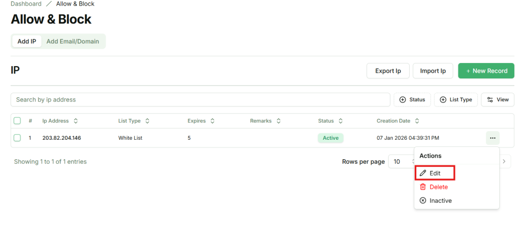This screenshot has height=237, width=525.
Task: Open the List Type filter dropdown
Action: tap(456, 99)
